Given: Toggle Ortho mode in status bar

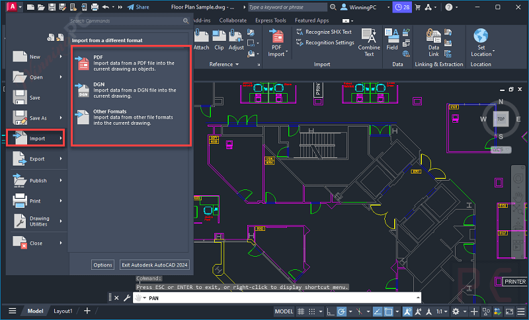Looking at the screenshot, I should (x=331, y=311).
